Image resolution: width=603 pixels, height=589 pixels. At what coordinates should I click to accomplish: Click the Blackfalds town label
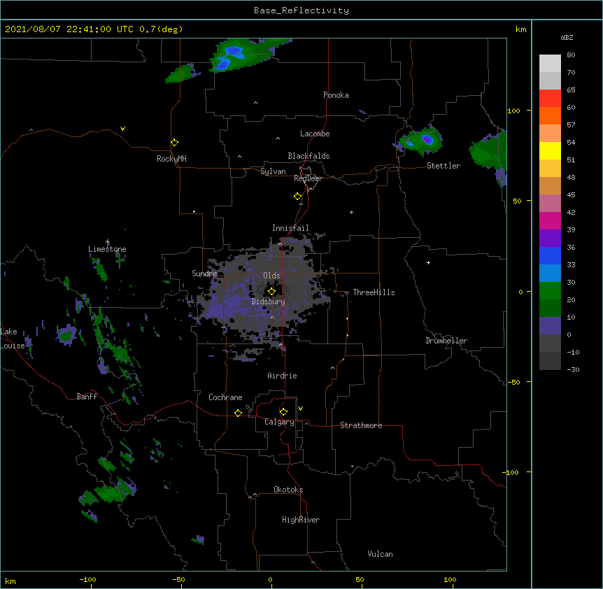(308, 156)
